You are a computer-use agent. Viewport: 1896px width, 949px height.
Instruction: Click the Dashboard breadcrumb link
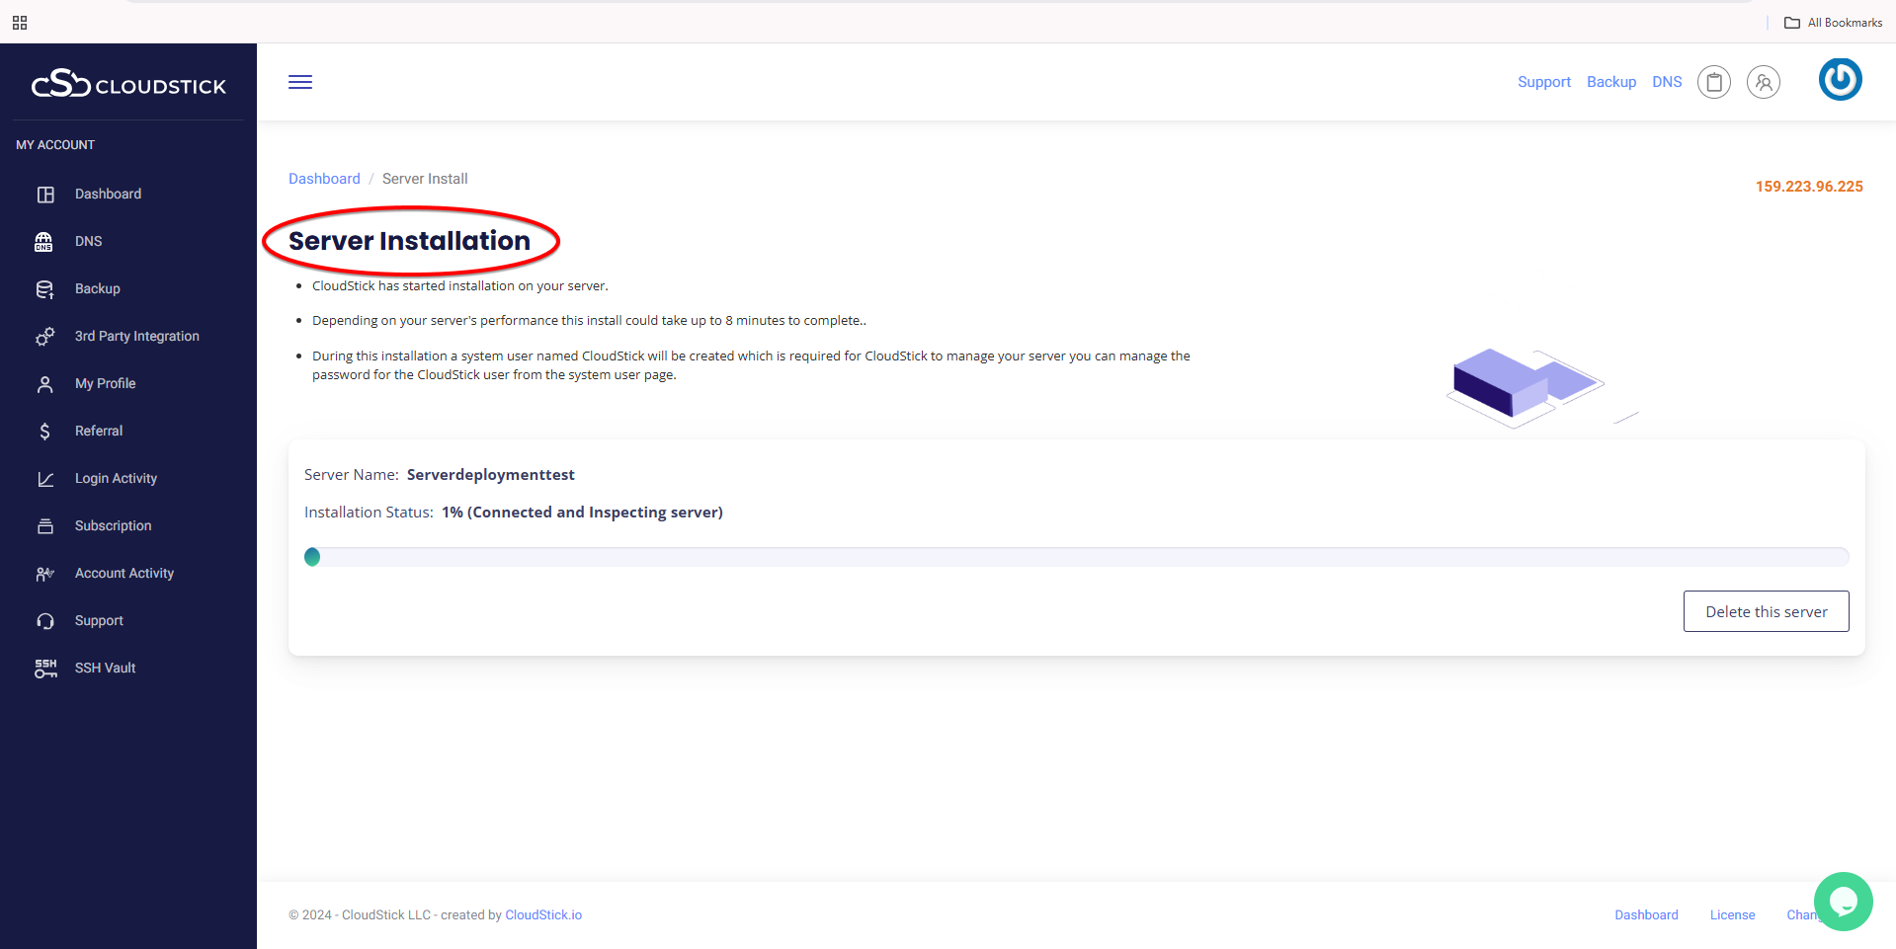click(324, 179)
